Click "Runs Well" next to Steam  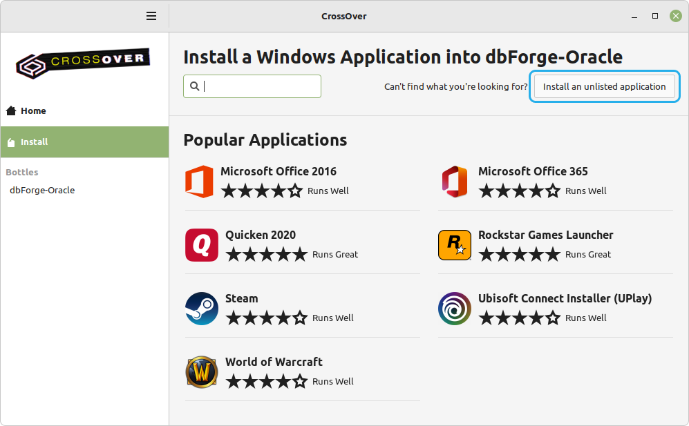pos(333,318)
